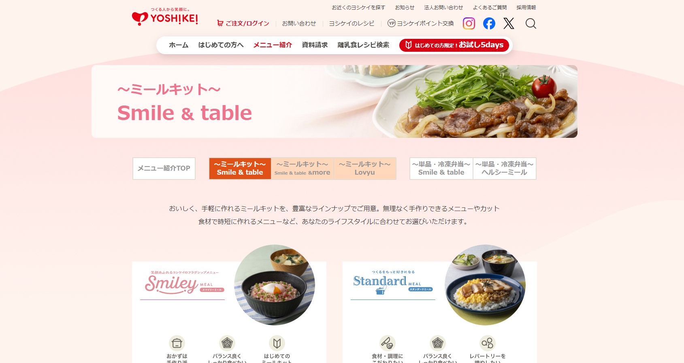Image resolution: width=684 pixels, height=363 pixels.
Task: Select the メニュー紹介 navigation item
Action: [273, 45]
